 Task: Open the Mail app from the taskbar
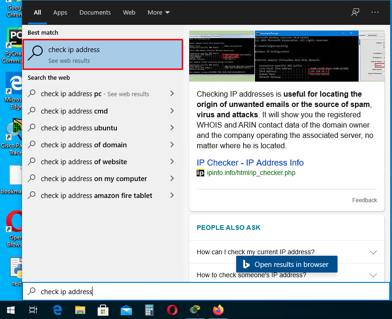[x=126, y=310]
